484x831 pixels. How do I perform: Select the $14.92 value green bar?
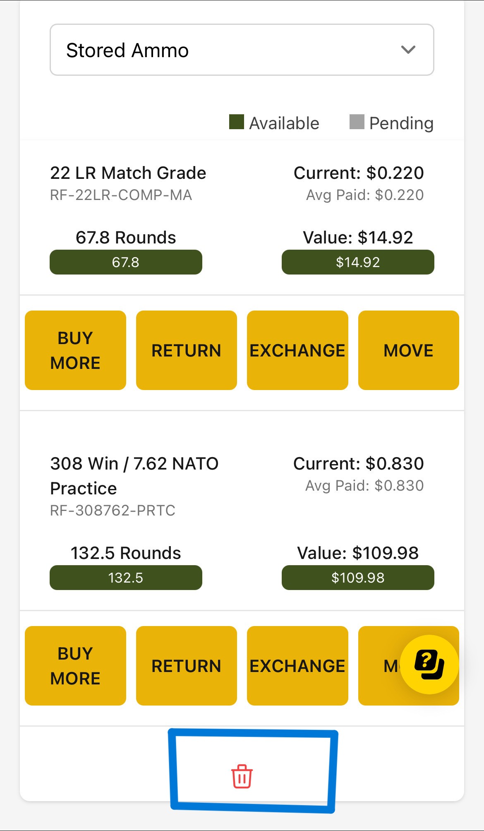[x=358, y=262]
